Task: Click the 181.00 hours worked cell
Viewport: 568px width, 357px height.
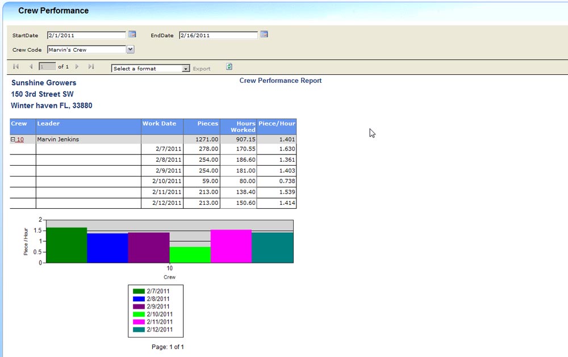Action: [239, 170]
